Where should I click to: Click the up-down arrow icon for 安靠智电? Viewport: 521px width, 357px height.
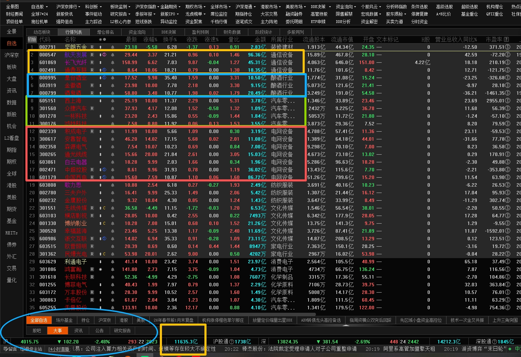point(101,139)
